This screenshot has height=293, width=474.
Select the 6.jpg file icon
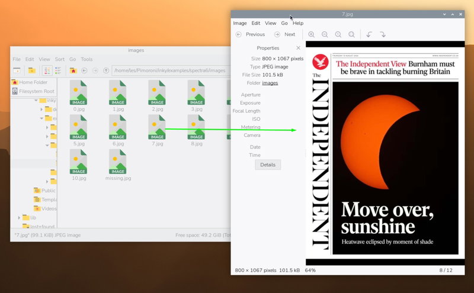click(118, 127)
